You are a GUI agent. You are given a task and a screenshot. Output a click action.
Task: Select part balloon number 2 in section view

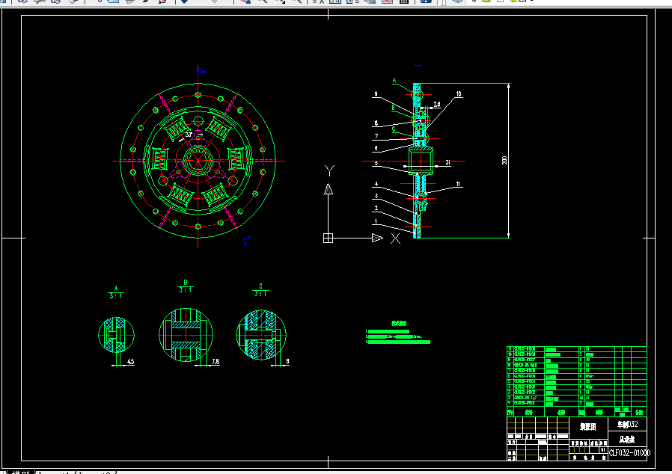pos(376,209)
